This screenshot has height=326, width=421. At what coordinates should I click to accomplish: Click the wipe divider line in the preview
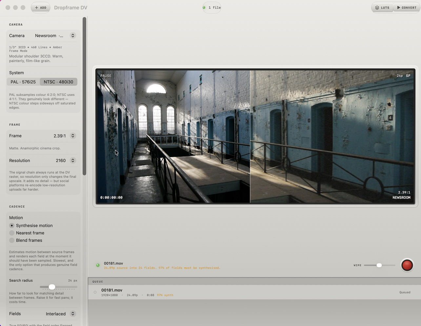250,137
